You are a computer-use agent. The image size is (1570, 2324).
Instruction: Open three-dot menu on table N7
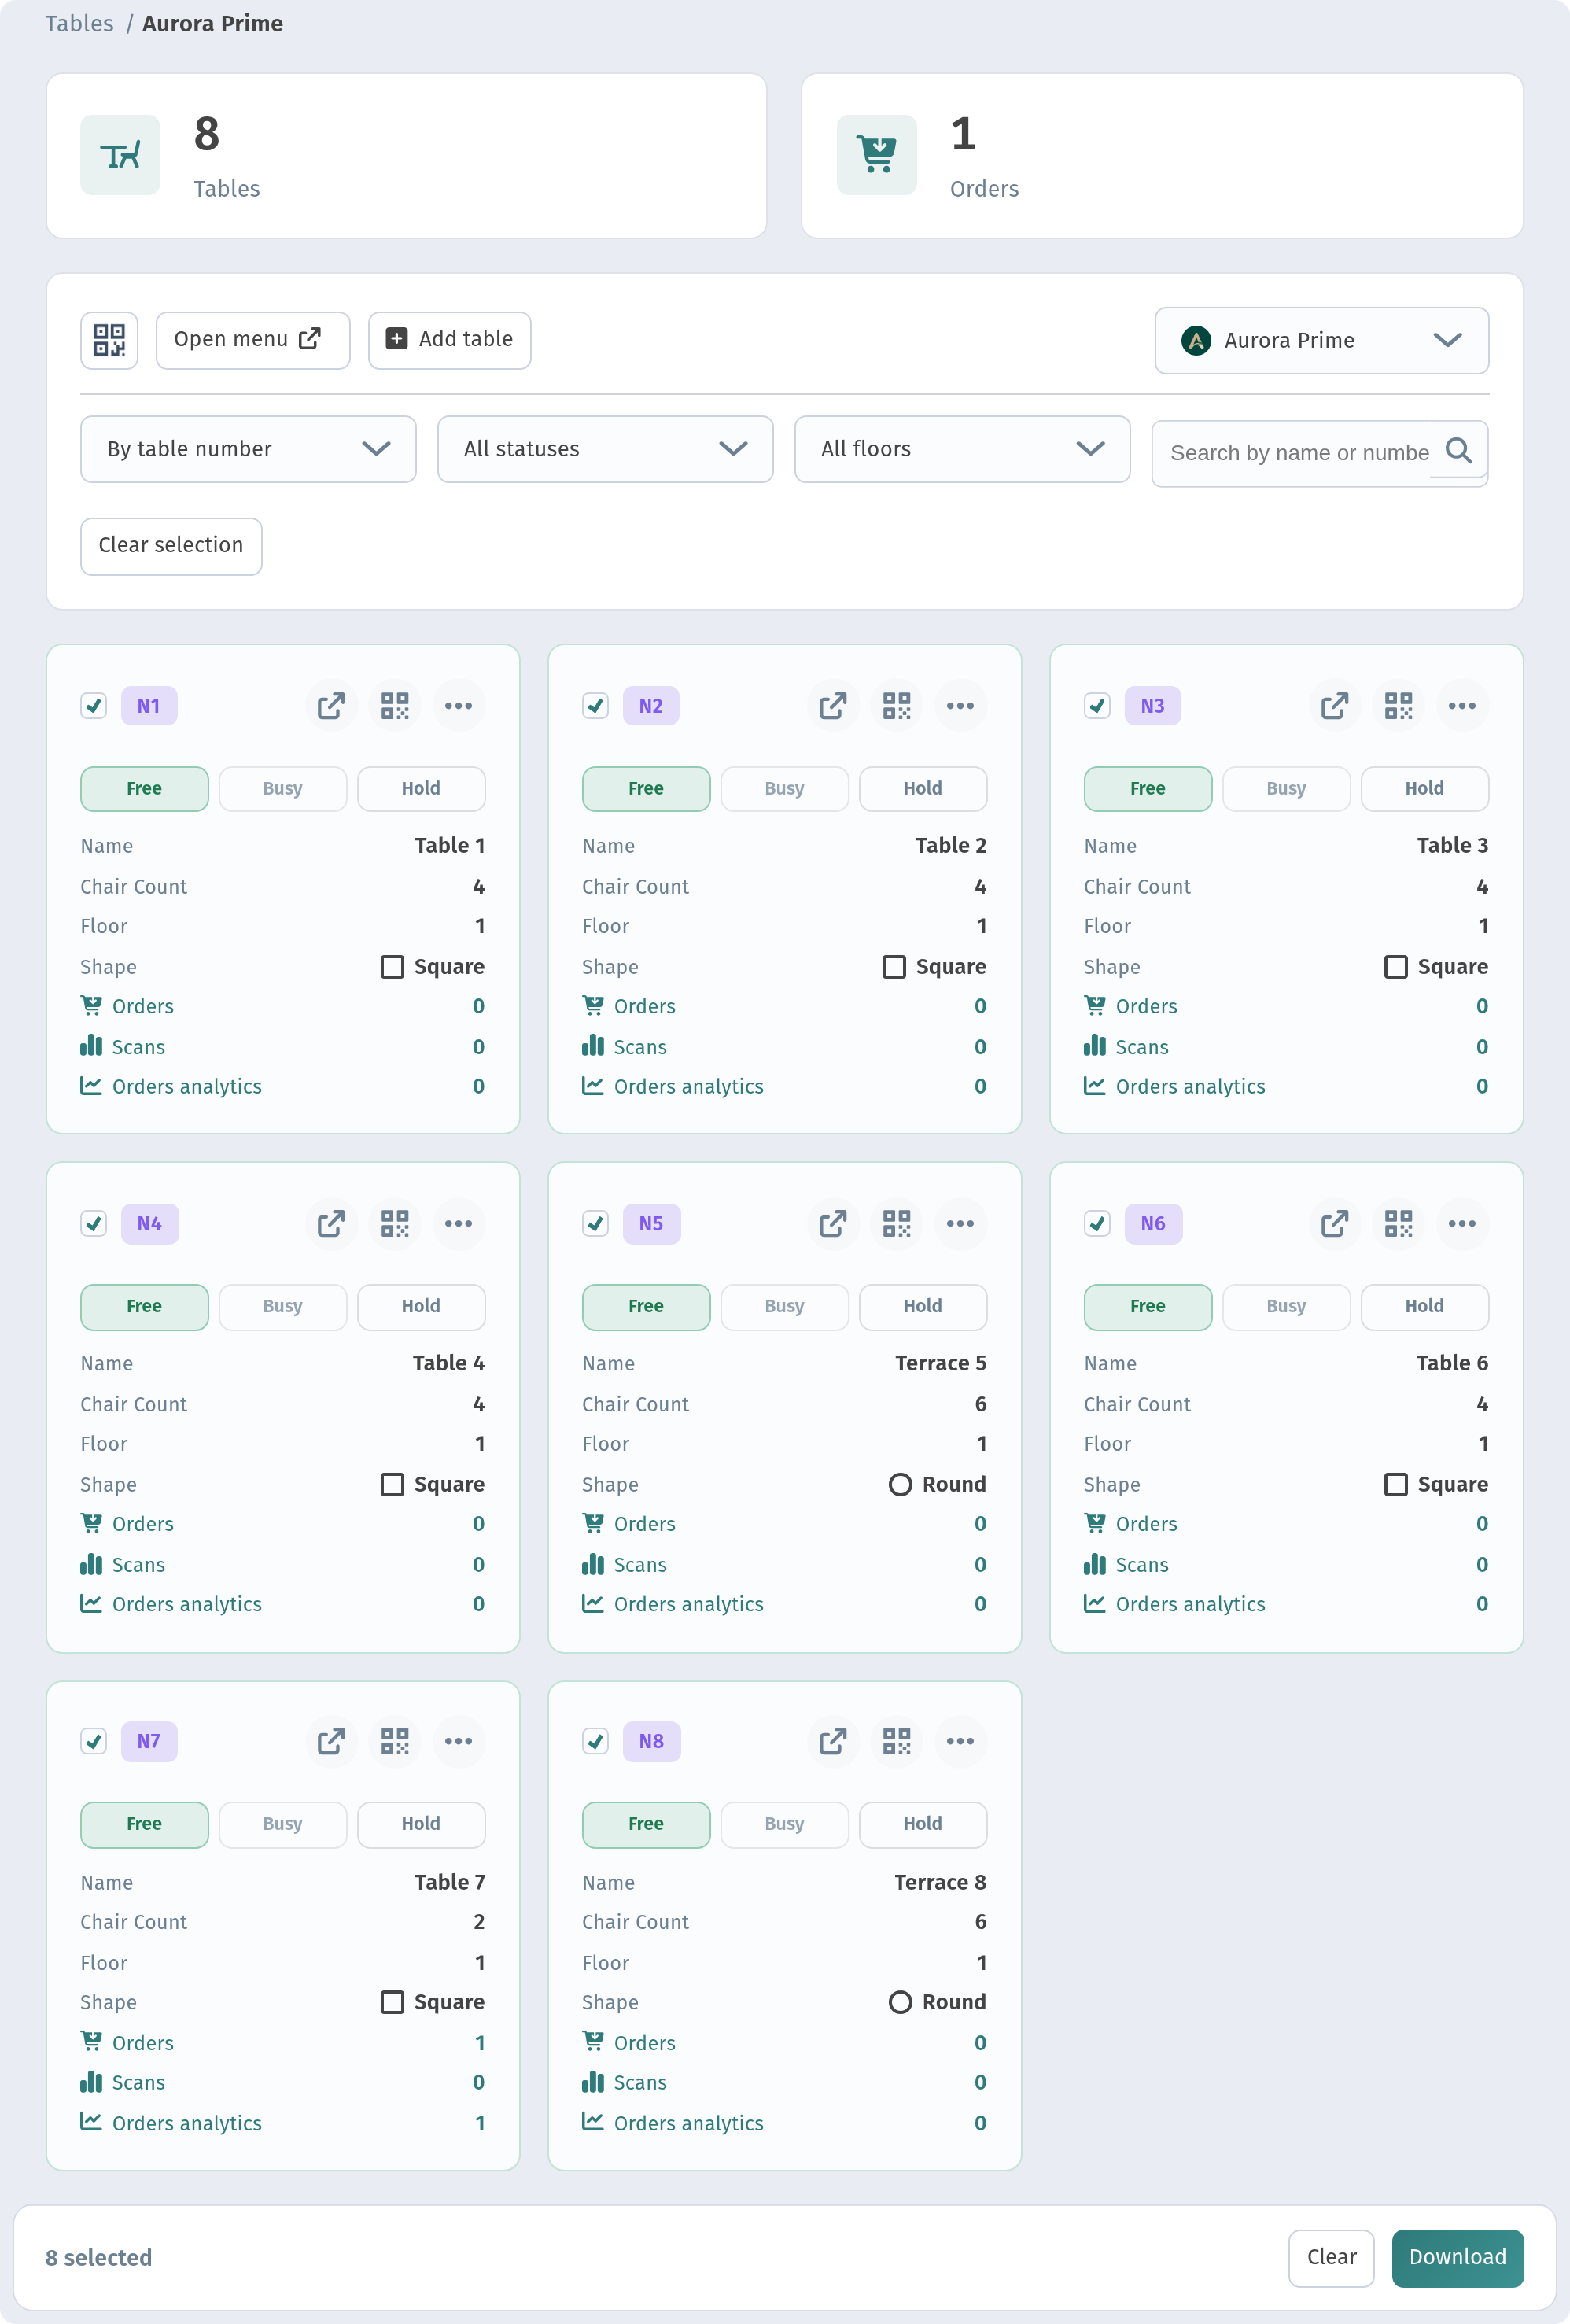point(458,1741)
